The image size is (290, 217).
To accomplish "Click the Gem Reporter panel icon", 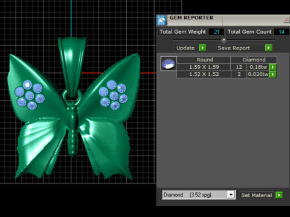I will [x=161, y=20].
